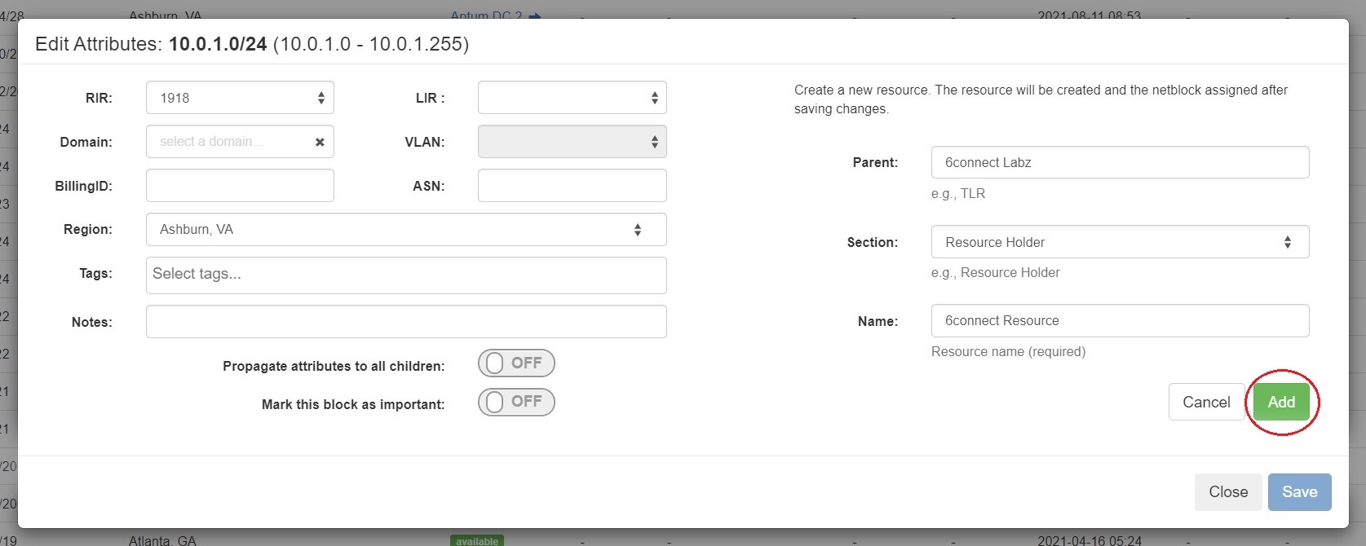Clear the Domain field using the x icon
The width and height of the screenshot is (1366, 546).
(x=320, y=142)
